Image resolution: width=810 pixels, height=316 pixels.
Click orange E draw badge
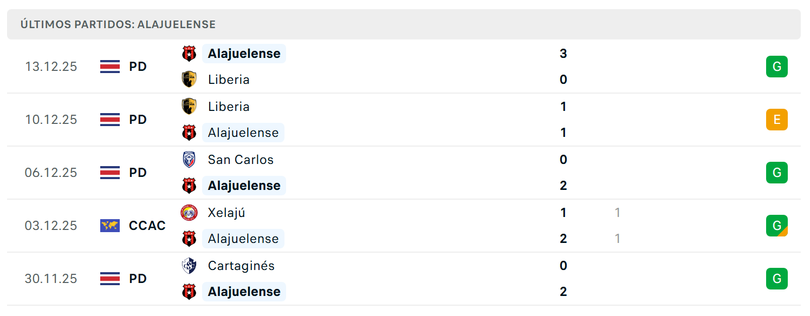click(x=776, y=120)
